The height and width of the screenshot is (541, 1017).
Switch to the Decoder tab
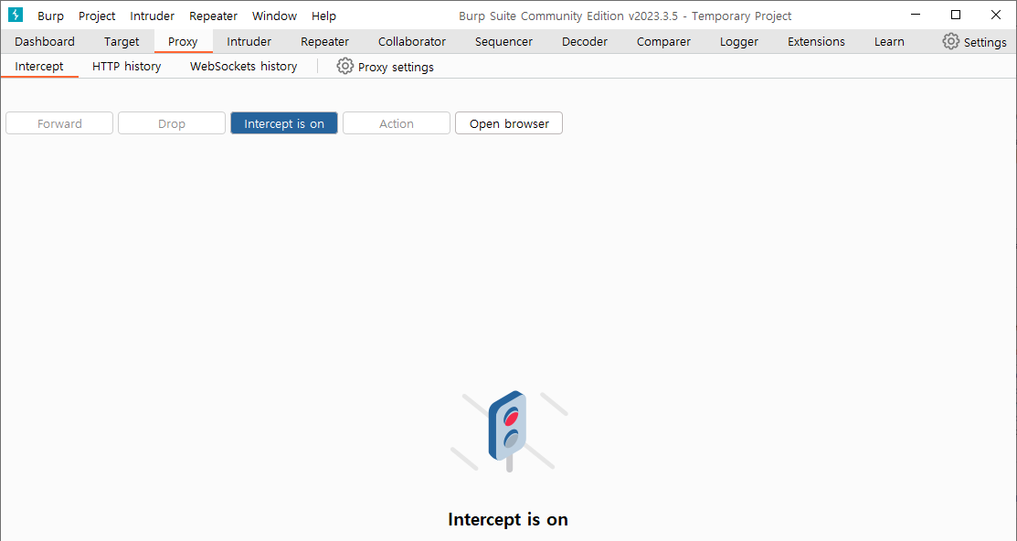pos(585,41)
